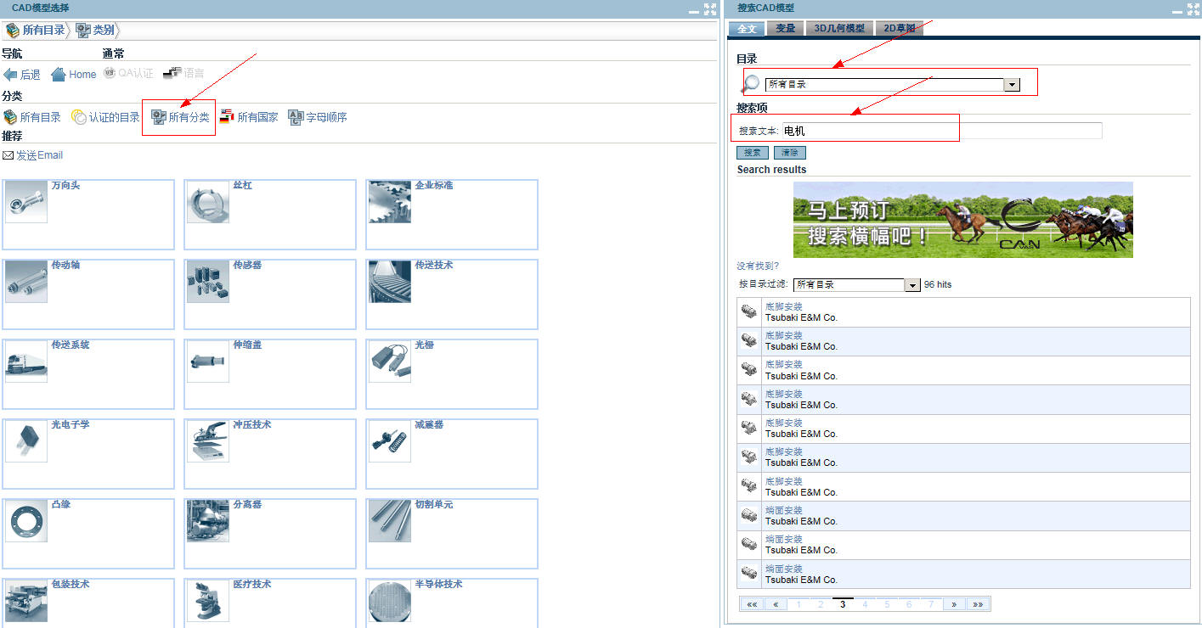Click the 没有找到? link
The image size is (1202, 628).
tap(758, 266)
